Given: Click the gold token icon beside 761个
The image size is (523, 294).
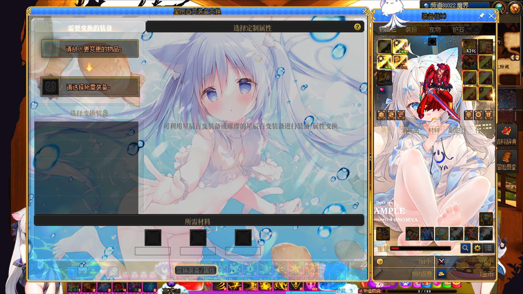Looking at the screenshot, I should pyautogui.click(x=380, y=261).
